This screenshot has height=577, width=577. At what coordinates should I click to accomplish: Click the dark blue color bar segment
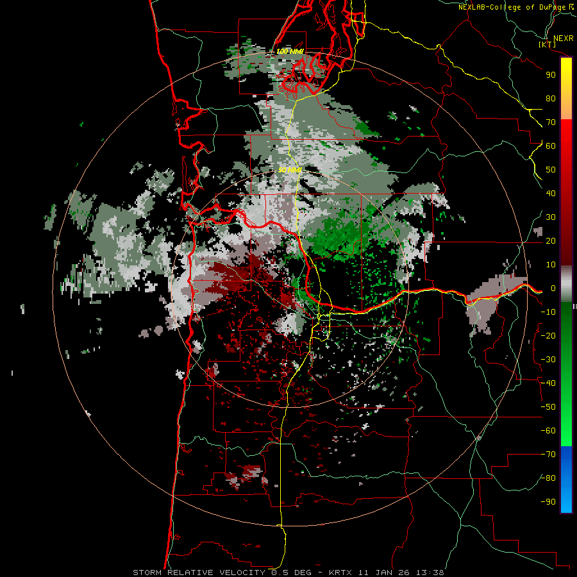pyautogui.click(x=566, y=458)
